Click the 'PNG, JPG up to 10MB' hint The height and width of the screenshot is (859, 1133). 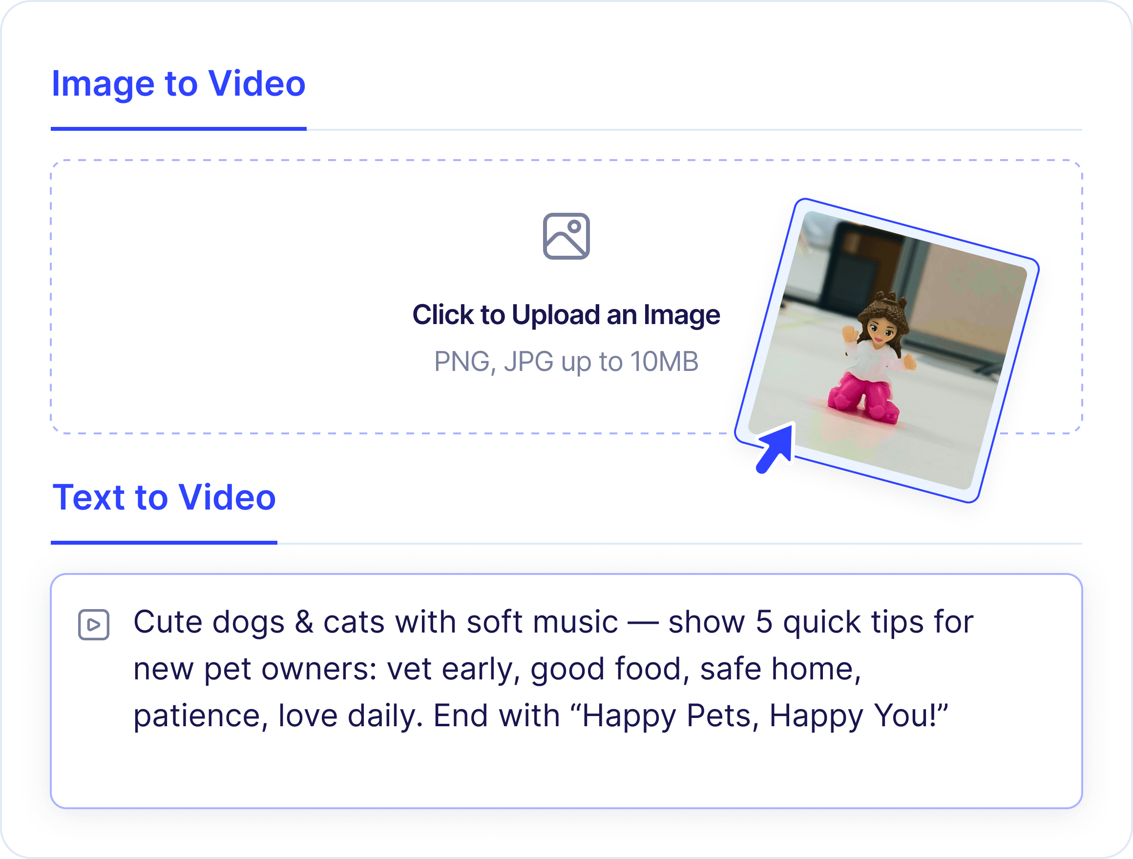[566, 362]
